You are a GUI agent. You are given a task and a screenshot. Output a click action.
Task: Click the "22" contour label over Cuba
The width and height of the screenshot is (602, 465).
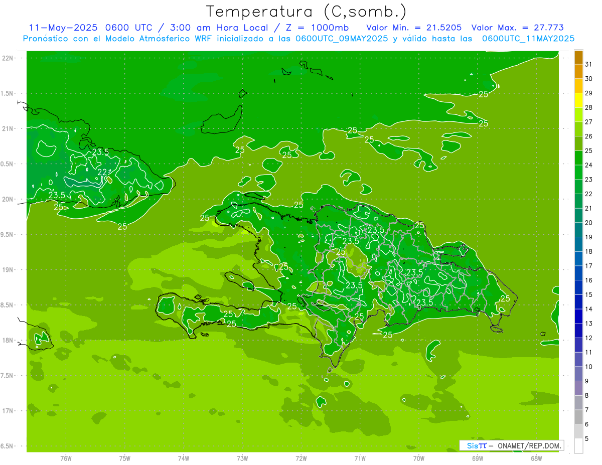(102, 172)
